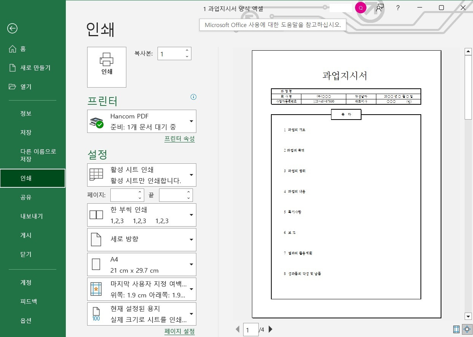Image resolution: width=473 pixels, height=337 pixels.
Task: Open 프린터 속성 link
Action: click(x=179, y=139)
